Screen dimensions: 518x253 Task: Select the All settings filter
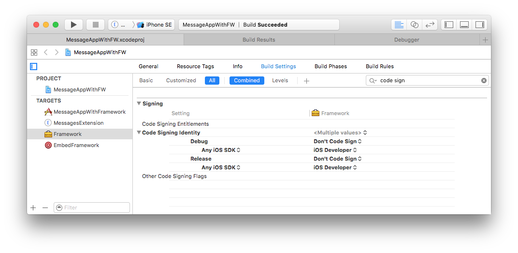pos(212,80)
